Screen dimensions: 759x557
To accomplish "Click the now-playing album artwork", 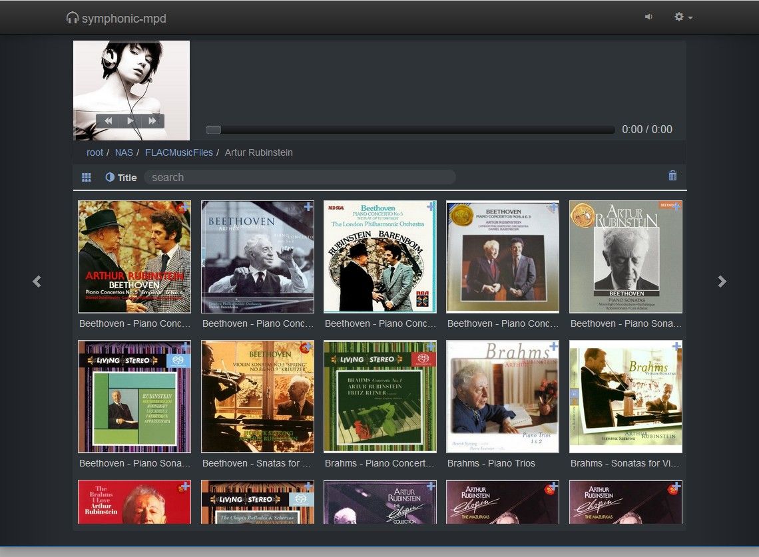I will click(131, 91).
